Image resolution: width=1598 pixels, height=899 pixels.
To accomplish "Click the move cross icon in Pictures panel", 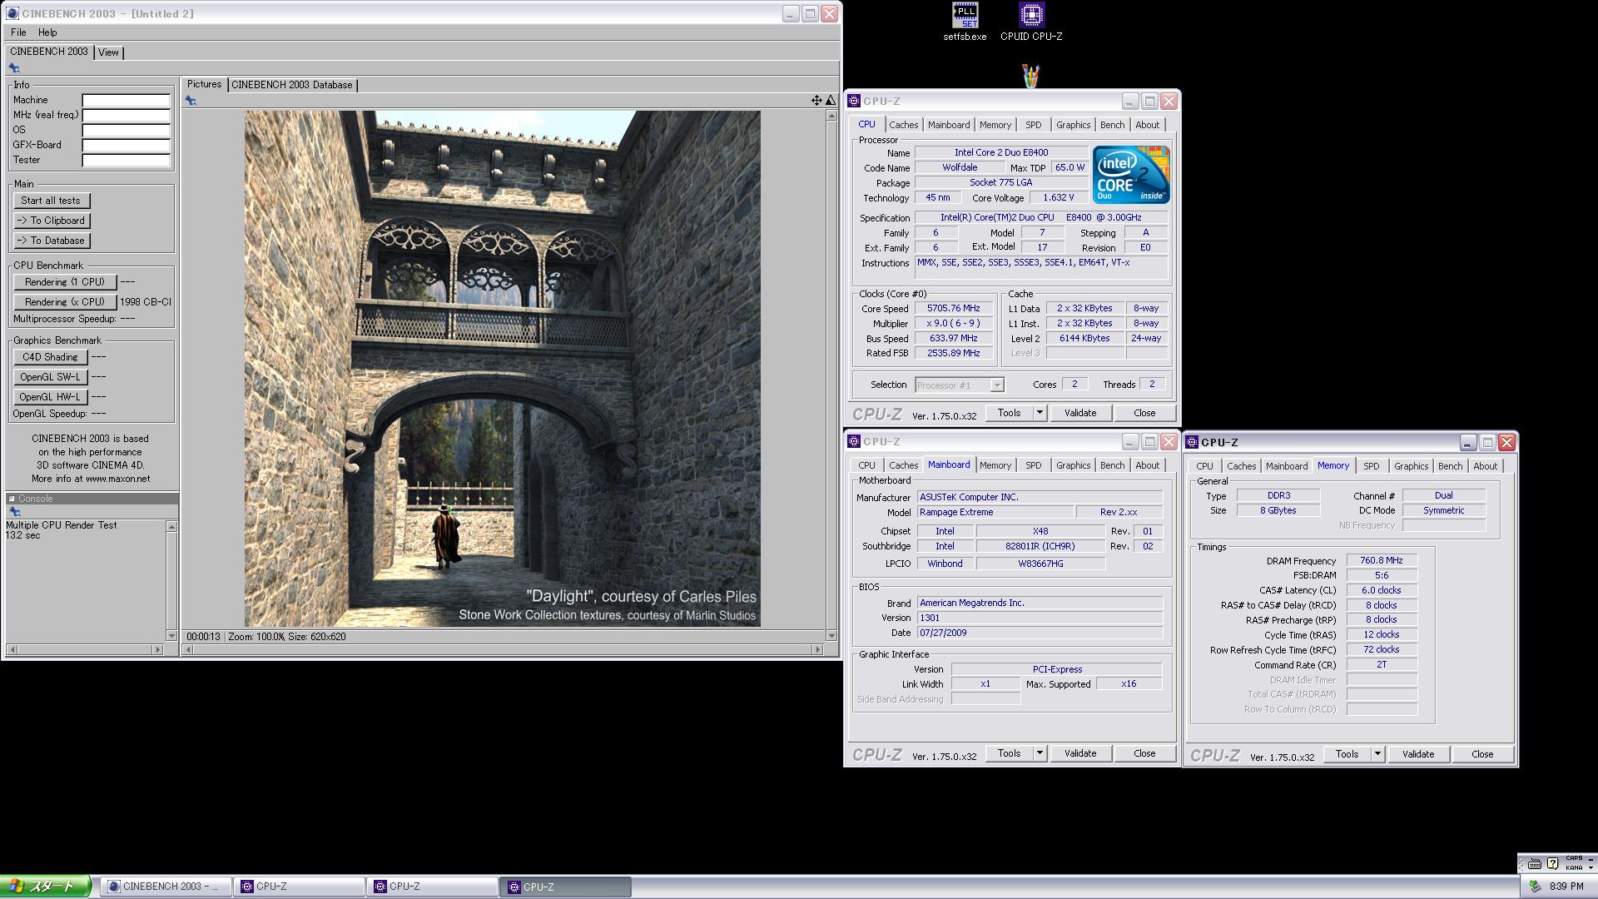I will click(816, 100).
